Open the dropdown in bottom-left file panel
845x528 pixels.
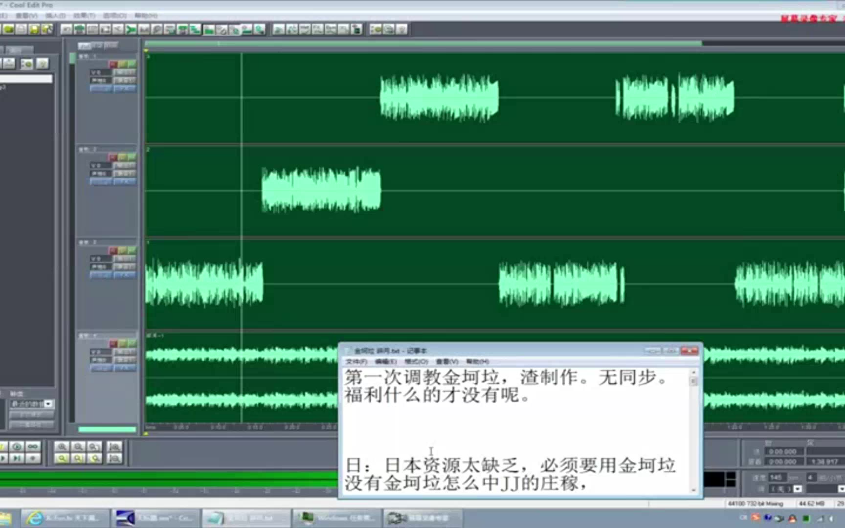[x=48, y=404]
